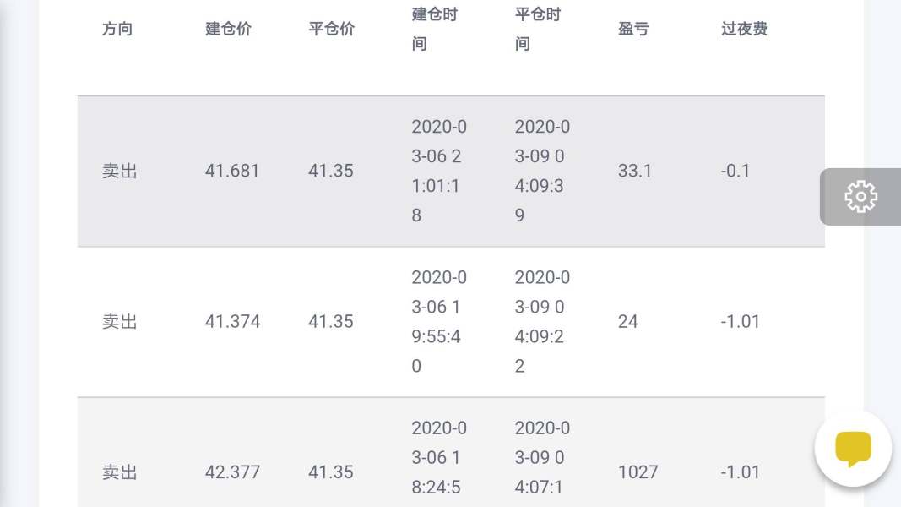Select the opening price 42.377 cell

tap(232, 472)
